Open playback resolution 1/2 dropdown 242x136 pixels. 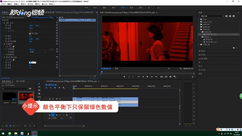172,68
